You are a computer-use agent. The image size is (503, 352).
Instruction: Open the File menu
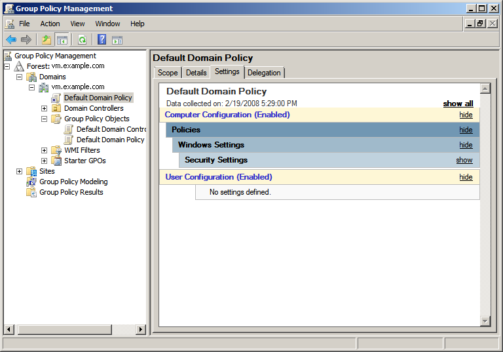point(24,24)
